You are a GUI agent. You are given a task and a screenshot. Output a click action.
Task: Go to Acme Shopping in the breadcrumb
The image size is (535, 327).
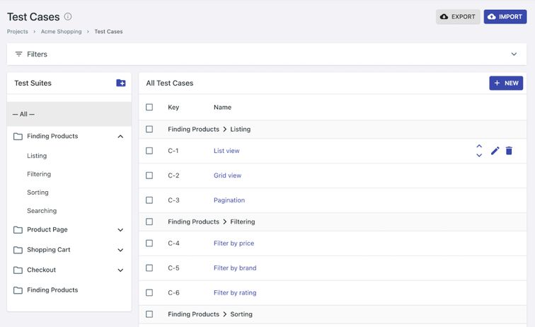point(61,32)
